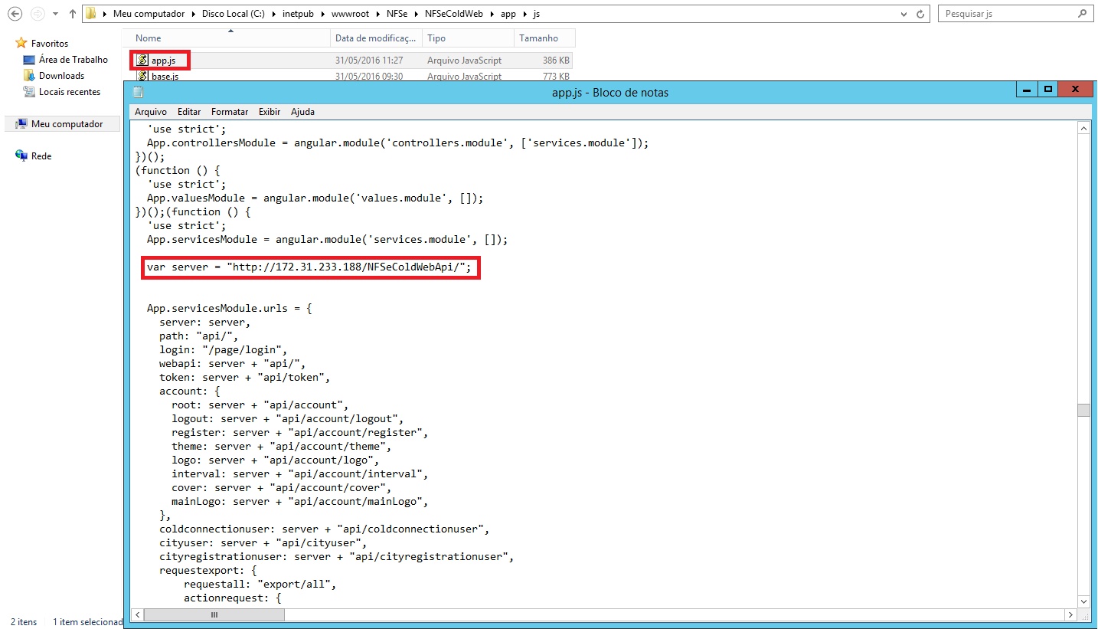
Task: Click the base.js file icon
Action: [142, 76]
